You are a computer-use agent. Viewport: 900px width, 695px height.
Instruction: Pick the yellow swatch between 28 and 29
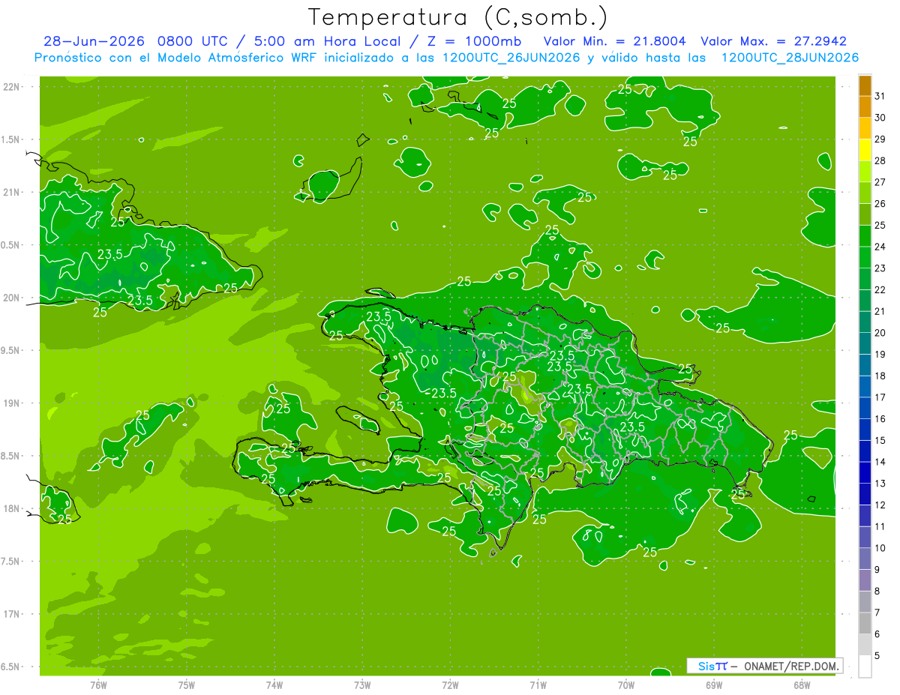(865, 150)
